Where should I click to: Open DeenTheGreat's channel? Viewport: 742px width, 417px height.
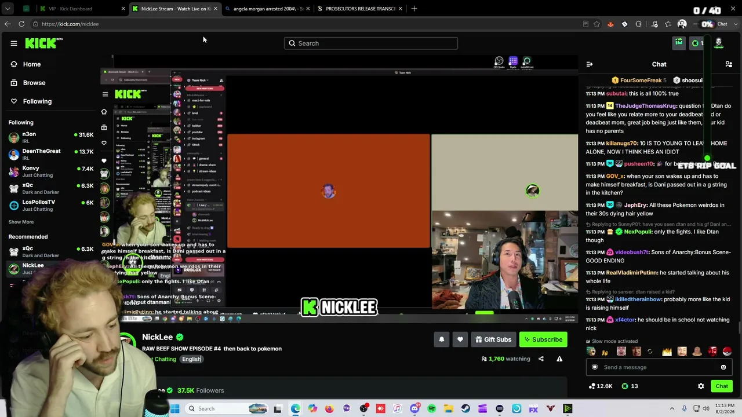click(51, 154)
